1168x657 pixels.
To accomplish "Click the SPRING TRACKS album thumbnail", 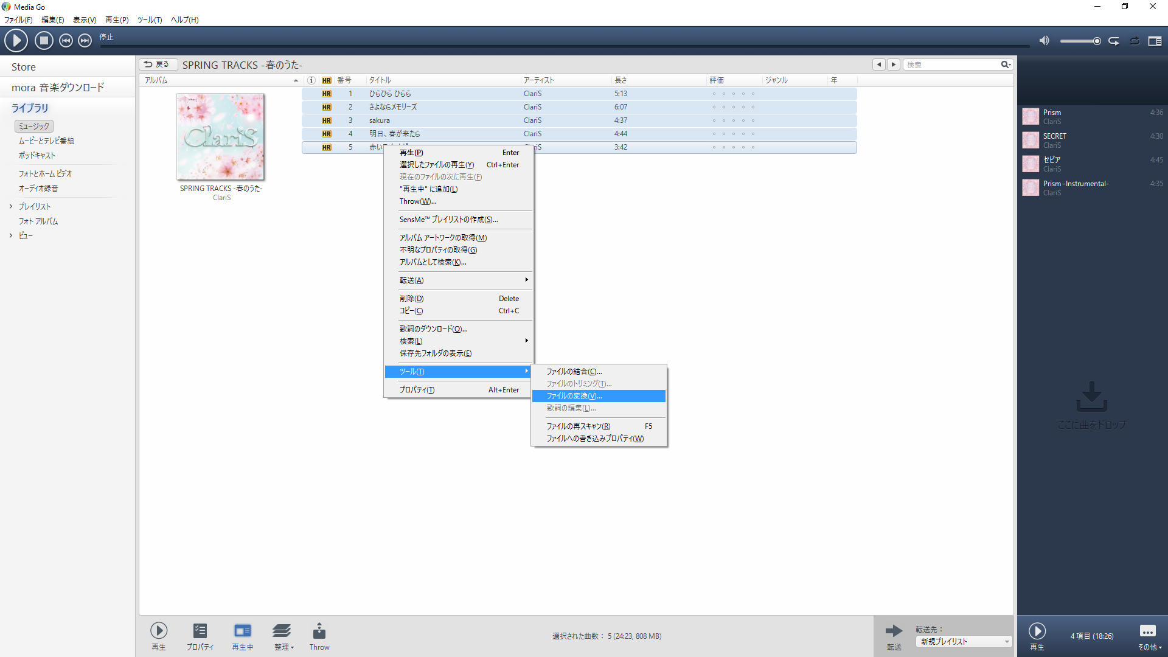I will point(221,136).
